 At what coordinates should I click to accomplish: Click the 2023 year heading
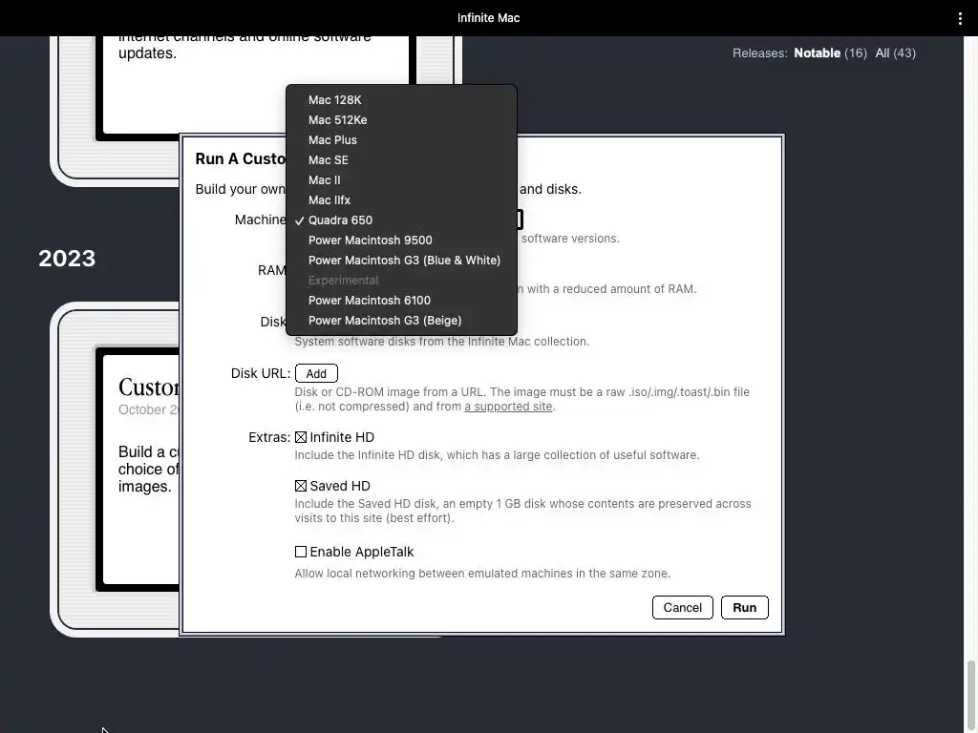(x=67, y=259)
